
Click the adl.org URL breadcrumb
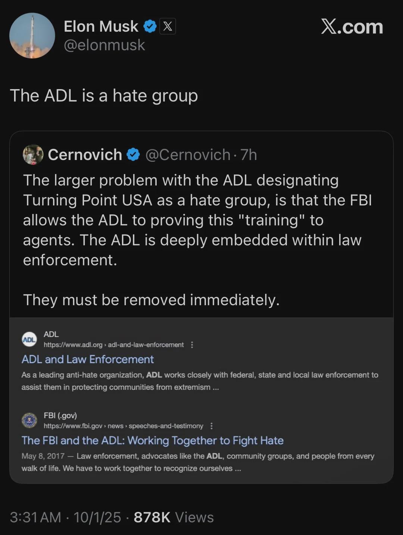point(113,345)
